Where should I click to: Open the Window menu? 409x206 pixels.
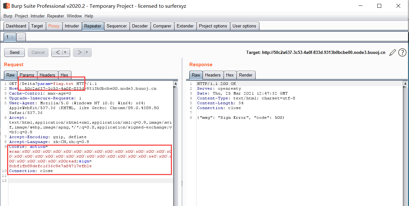tap(74, 16)
